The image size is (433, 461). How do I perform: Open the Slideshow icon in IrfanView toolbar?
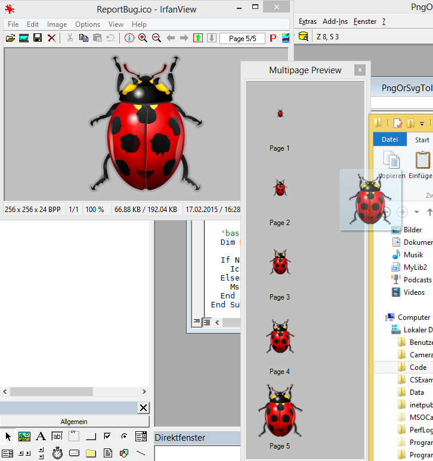click(x=24, y=38)
